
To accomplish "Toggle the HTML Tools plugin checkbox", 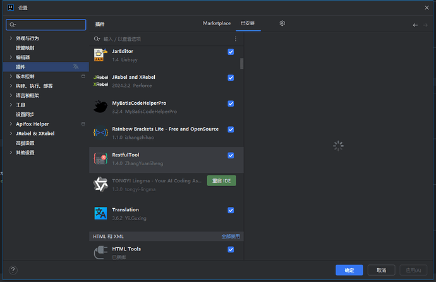I will coord(231,250).
